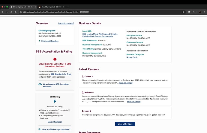Open the Own this business? link
The image size is (207, 133).
[66, 23]
